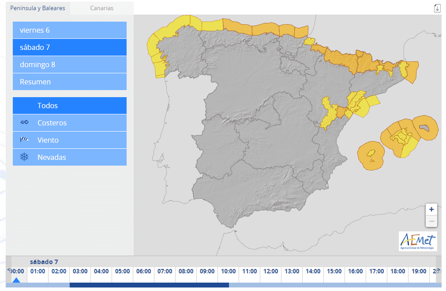The image size is (446, 291).
Task: Select the Todos warnings filter
Action: [x=70, y=106]
